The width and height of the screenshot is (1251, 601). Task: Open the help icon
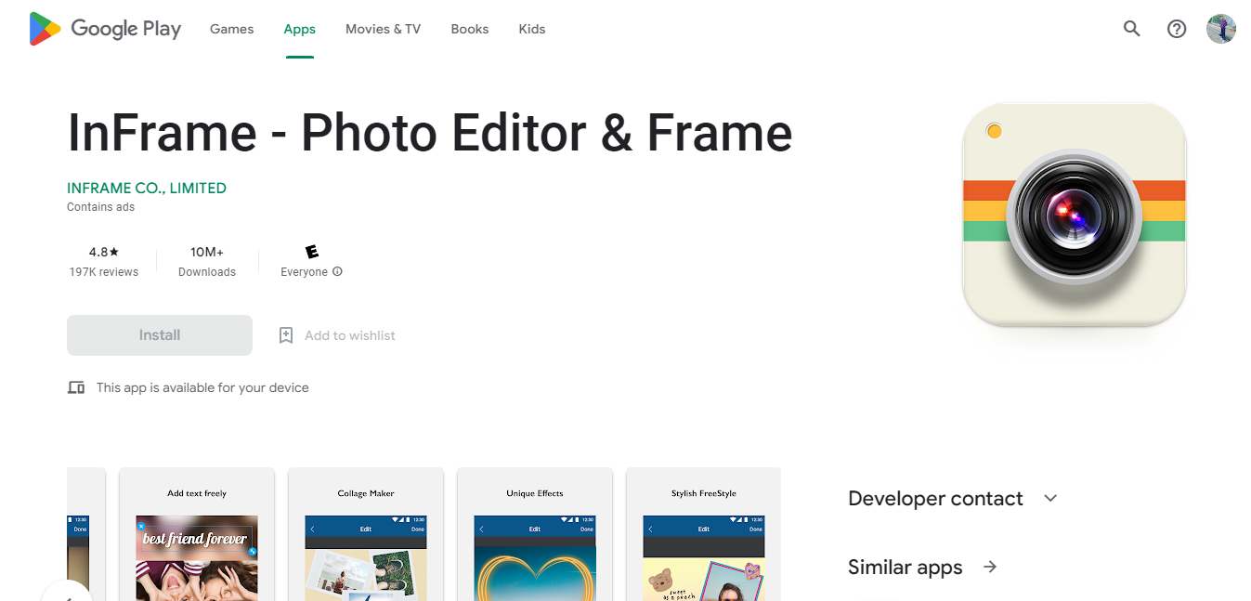[x=1177, y=29]
